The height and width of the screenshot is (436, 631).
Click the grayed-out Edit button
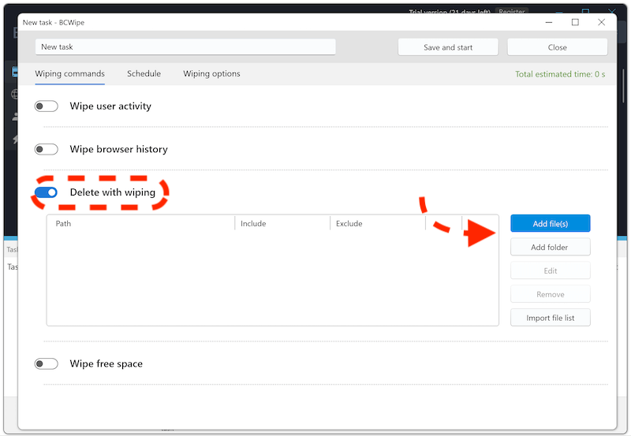pyautogui.click(x=550, y=270)
